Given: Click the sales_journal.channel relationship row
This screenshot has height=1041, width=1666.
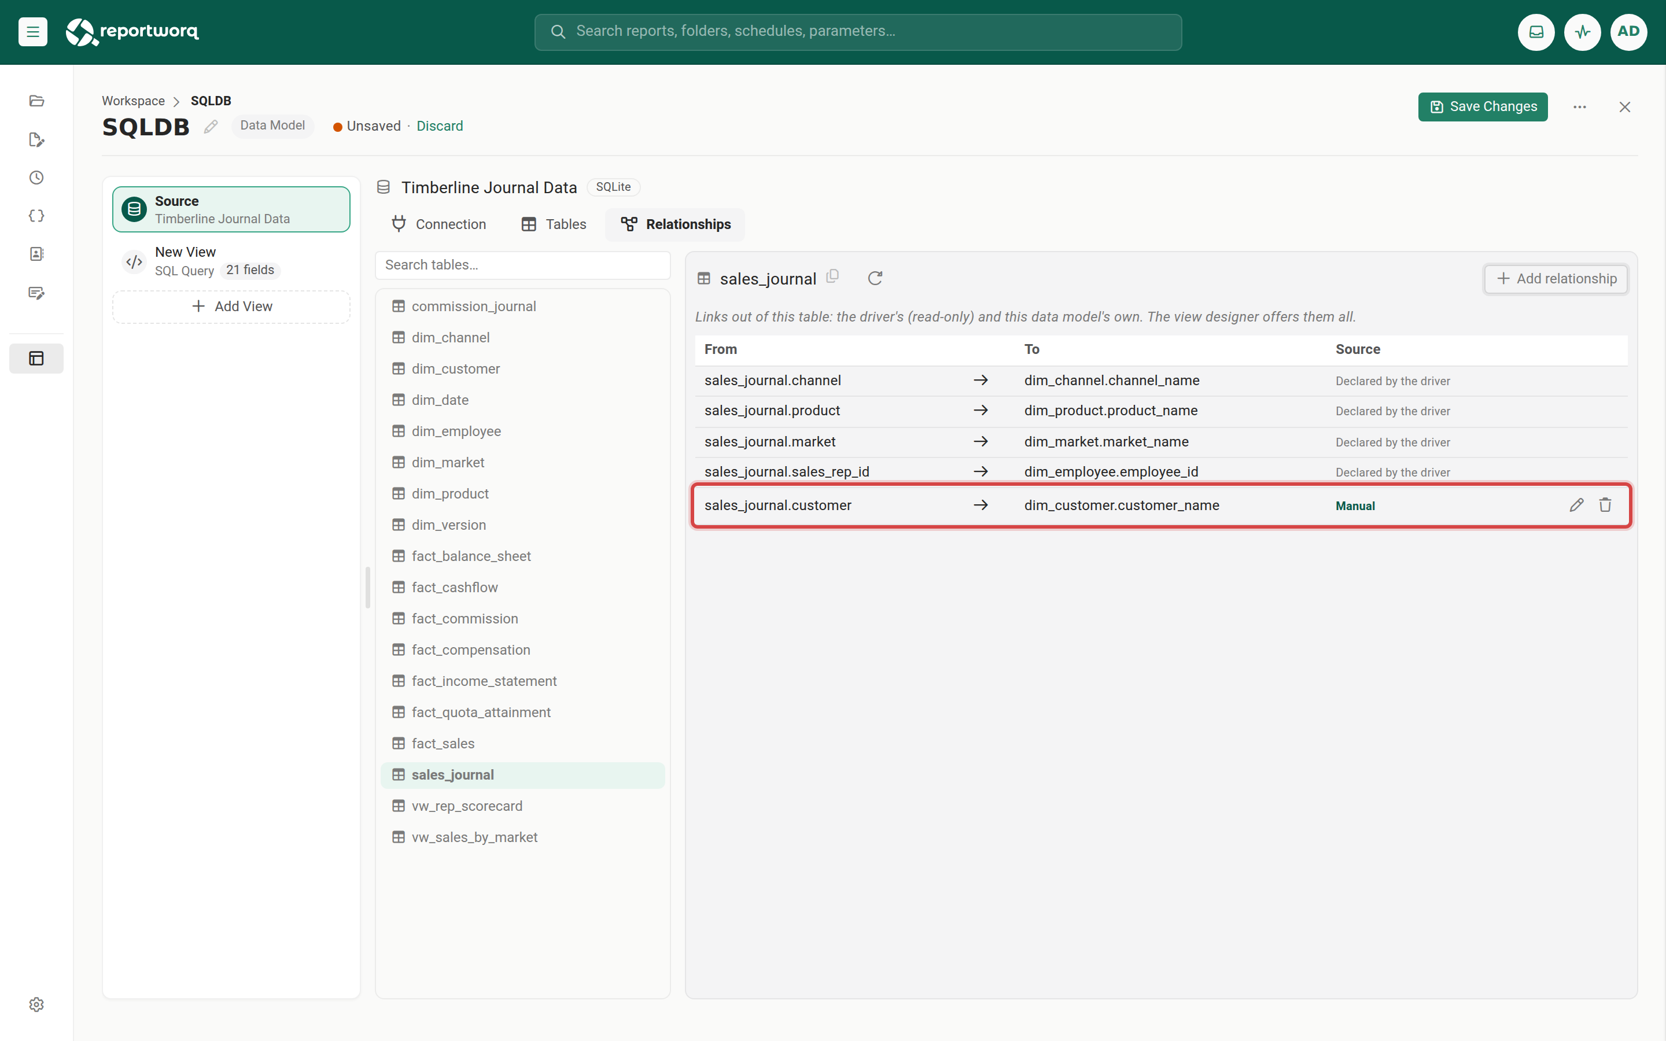Looking at the screenshot, I should point(1160,381).
